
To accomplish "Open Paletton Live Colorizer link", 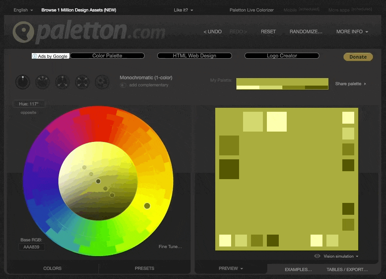I will pyautogui.click(x=252, y=10).
